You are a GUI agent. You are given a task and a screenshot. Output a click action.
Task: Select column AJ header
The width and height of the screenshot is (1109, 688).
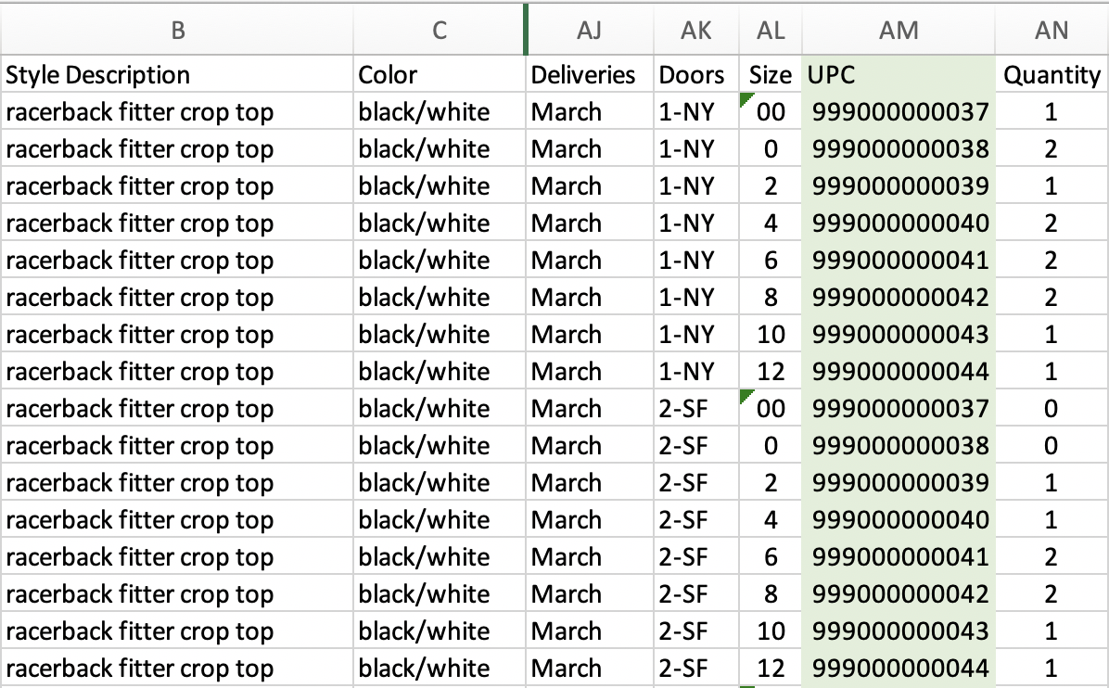pyautogui.click(x=590, y=30)
